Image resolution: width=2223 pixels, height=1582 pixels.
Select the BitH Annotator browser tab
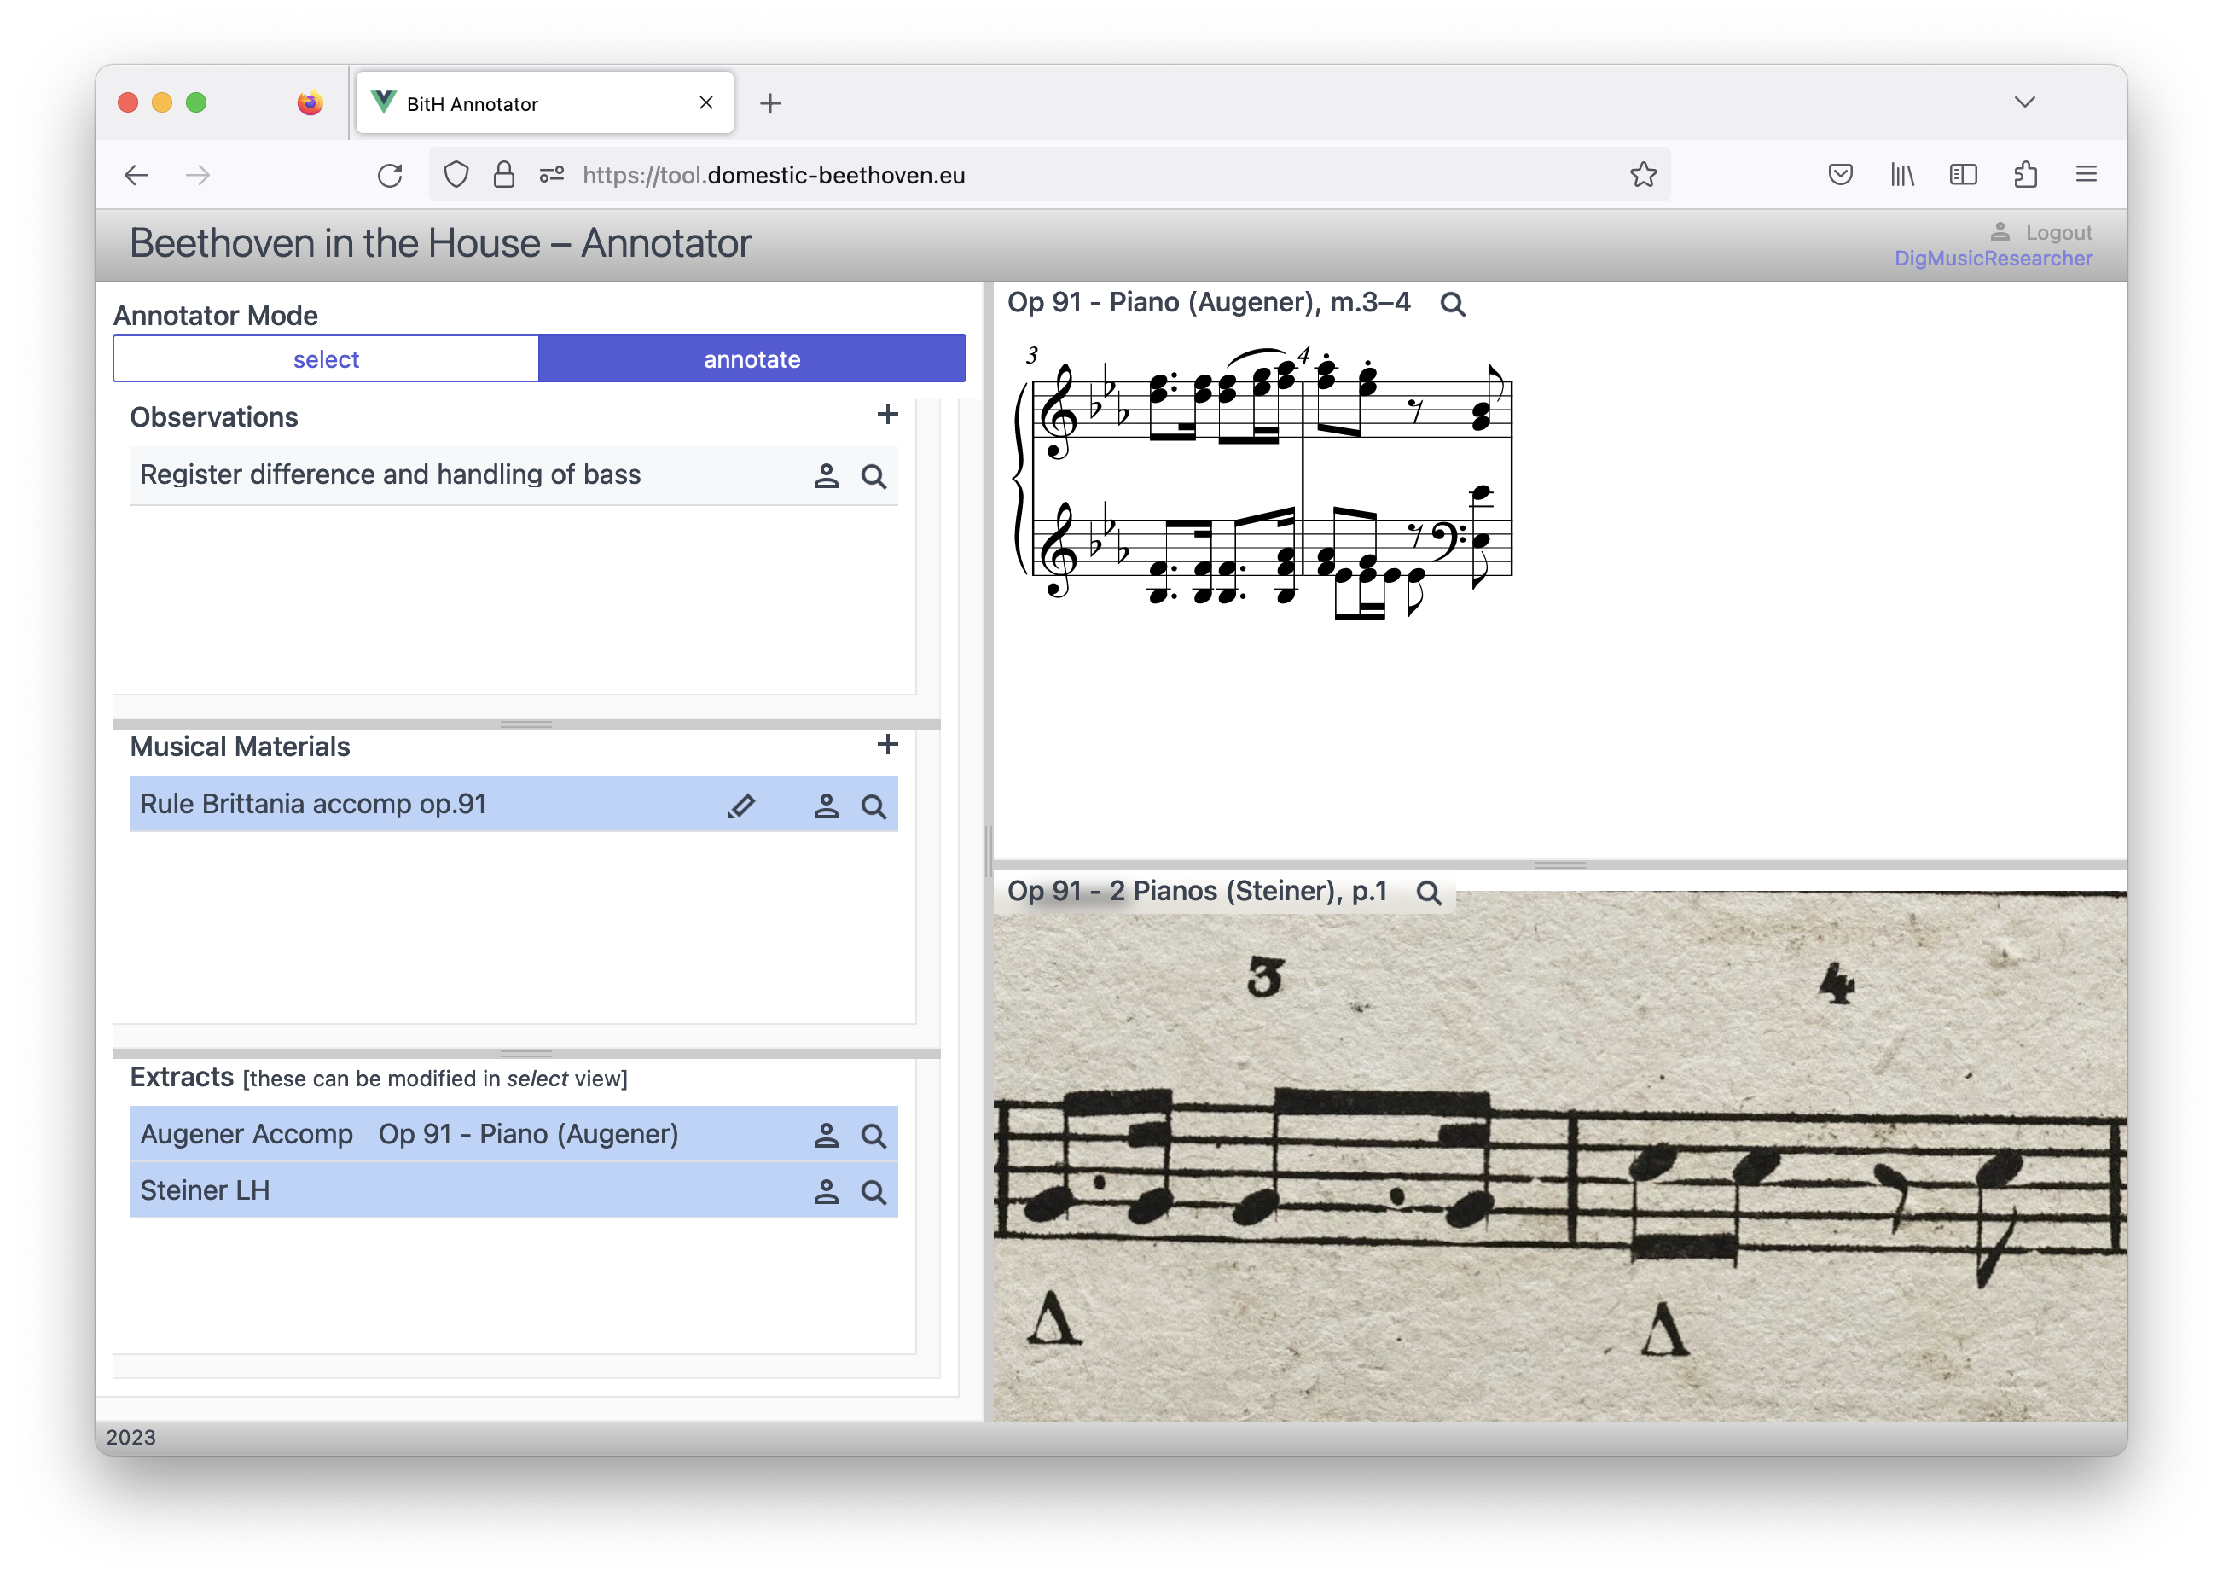pyautogui.click(x=544, y=103)
